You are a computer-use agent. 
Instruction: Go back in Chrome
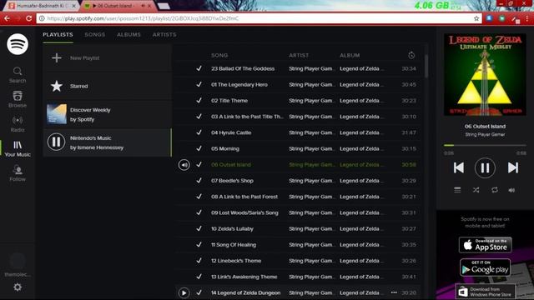click(8, 18)
